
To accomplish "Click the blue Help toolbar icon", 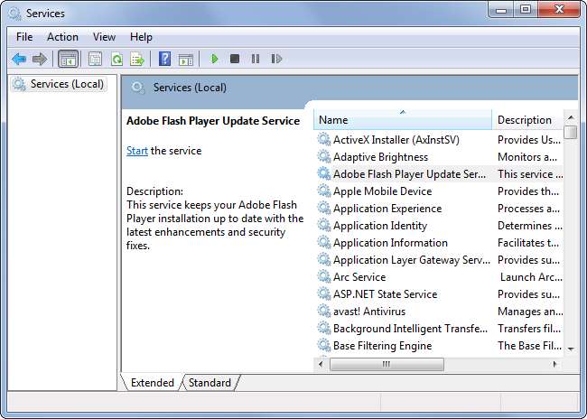I will [164, 59].
